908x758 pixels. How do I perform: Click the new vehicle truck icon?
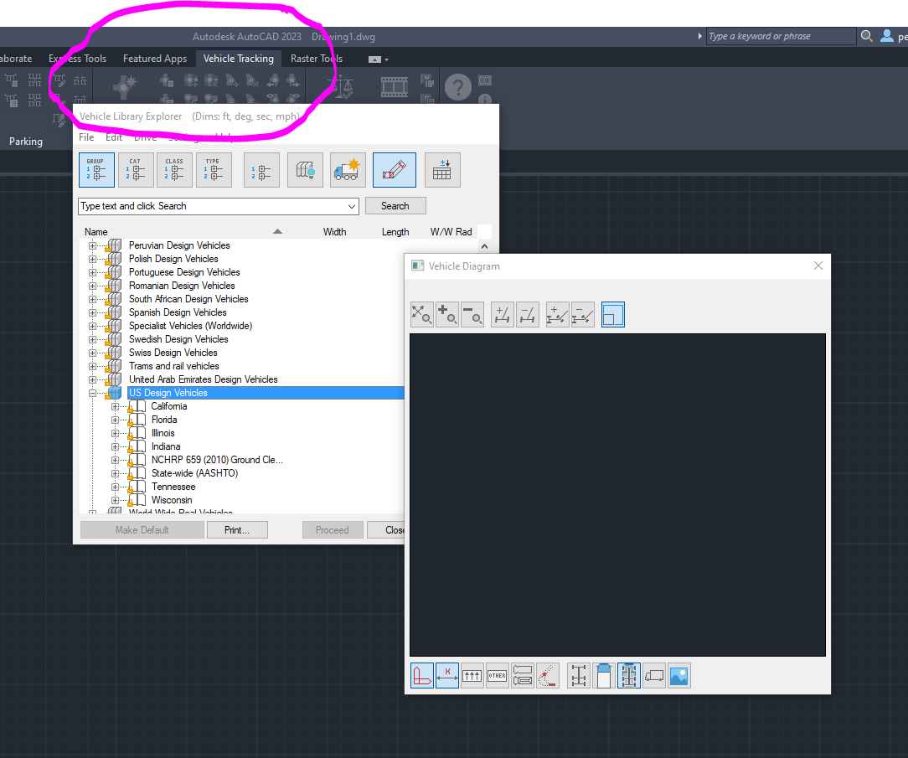[x=348, y=170]
